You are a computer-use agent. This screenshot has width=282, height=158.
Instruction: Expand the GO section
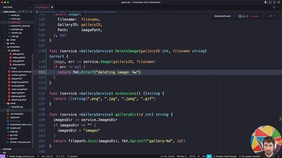[x=4, y=153]
